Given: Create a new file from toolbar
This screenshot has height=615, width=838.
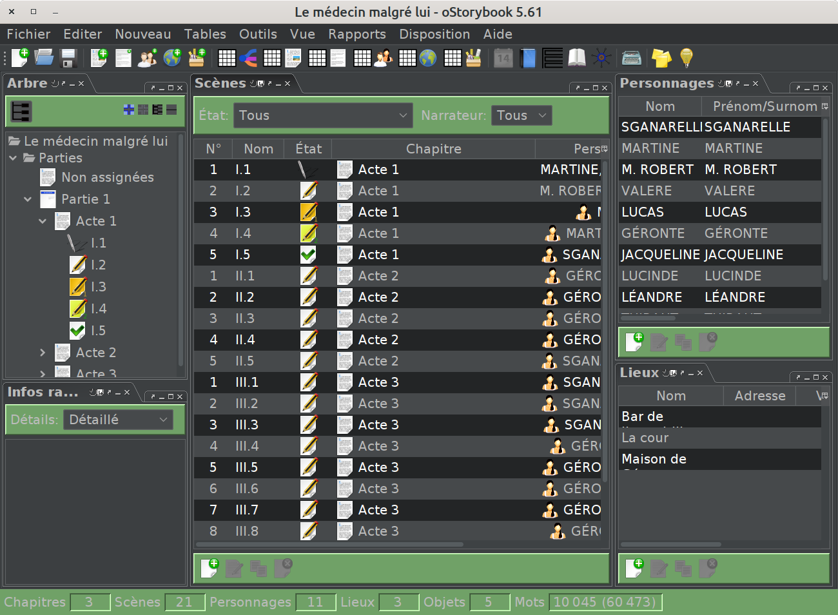Looking at the screenshot, I should [x=20, y=58].
